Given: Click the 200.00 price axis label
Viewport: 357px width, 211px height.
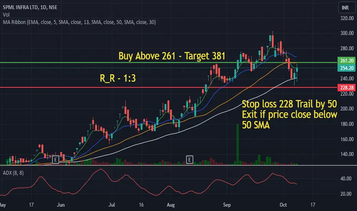Looking at the screenshot, I should [x=347, y=109].
